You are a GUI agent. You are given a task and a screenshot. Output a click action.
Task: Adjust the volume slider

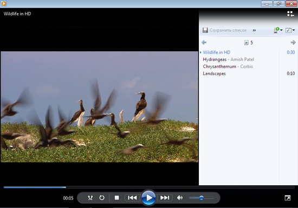(202, 198)
